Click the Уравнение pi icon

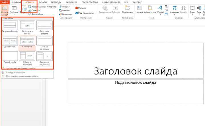coord(175,8)
